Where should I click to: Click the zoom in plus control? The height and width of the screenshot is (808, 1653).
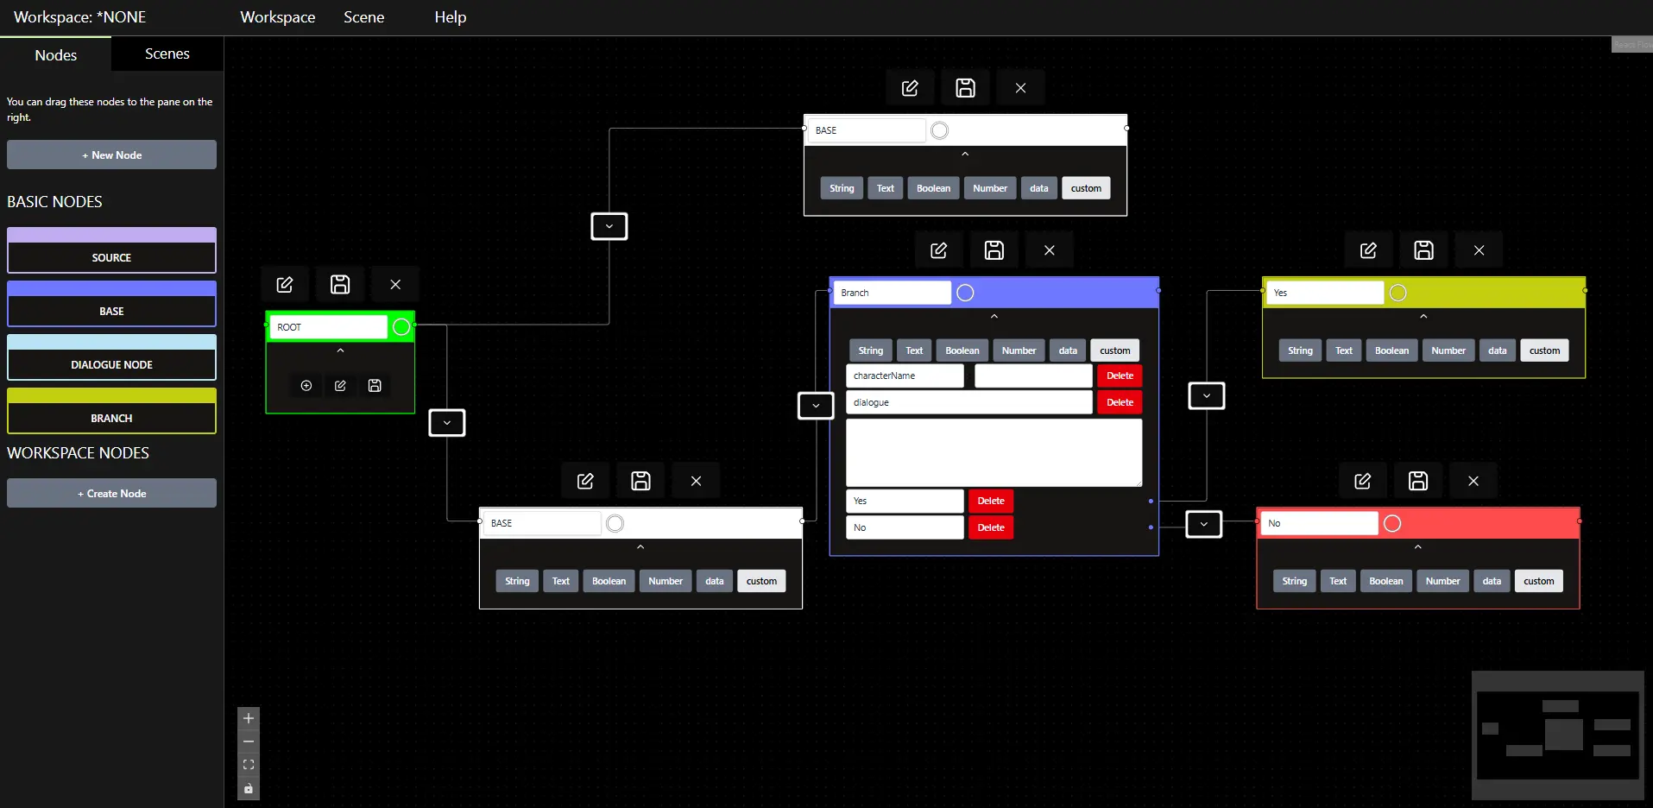point(249,718)
